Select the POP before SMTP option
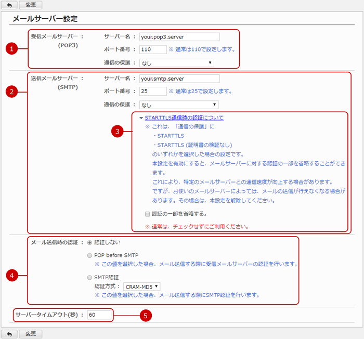This screenshot has width=364, height=339. 91,255
